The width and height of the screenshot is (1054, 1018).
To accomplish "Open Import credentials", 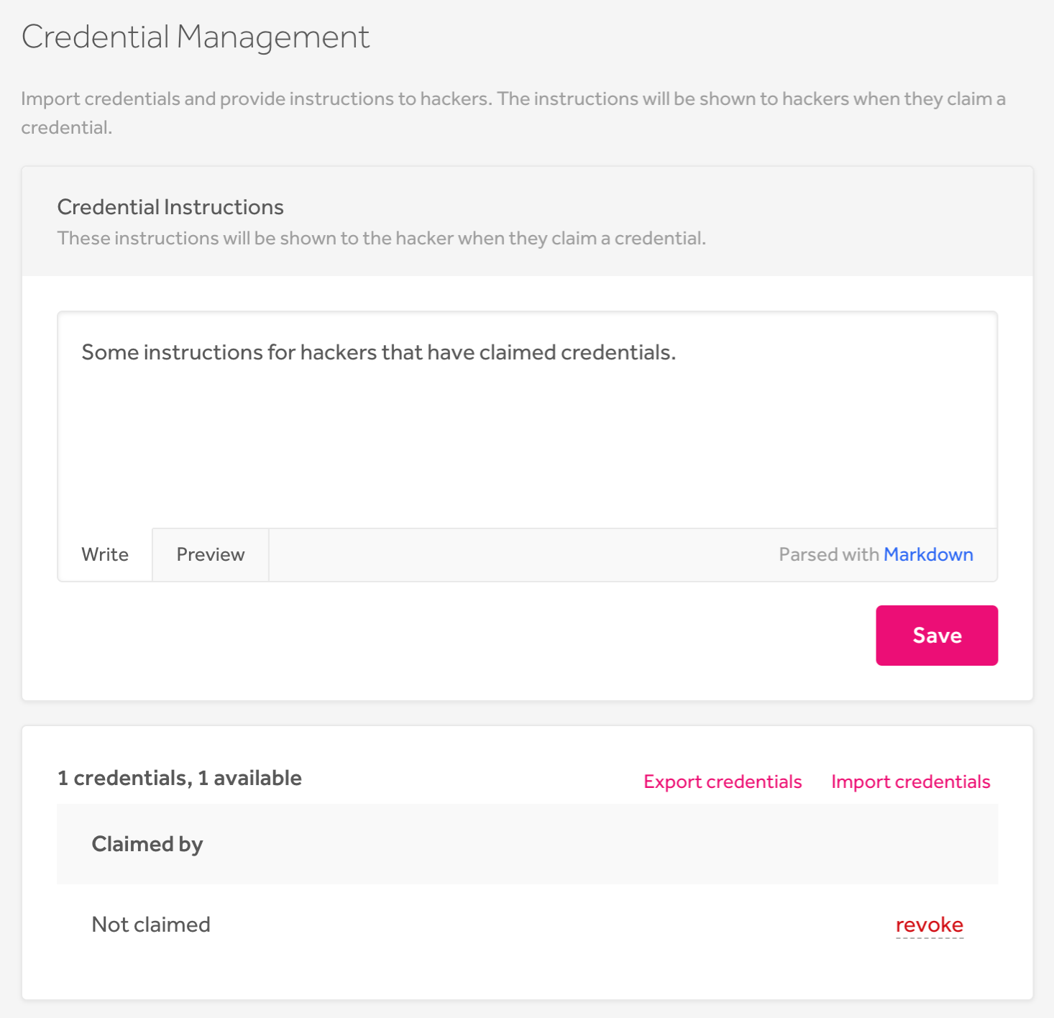I will click(x=910, y=781).
